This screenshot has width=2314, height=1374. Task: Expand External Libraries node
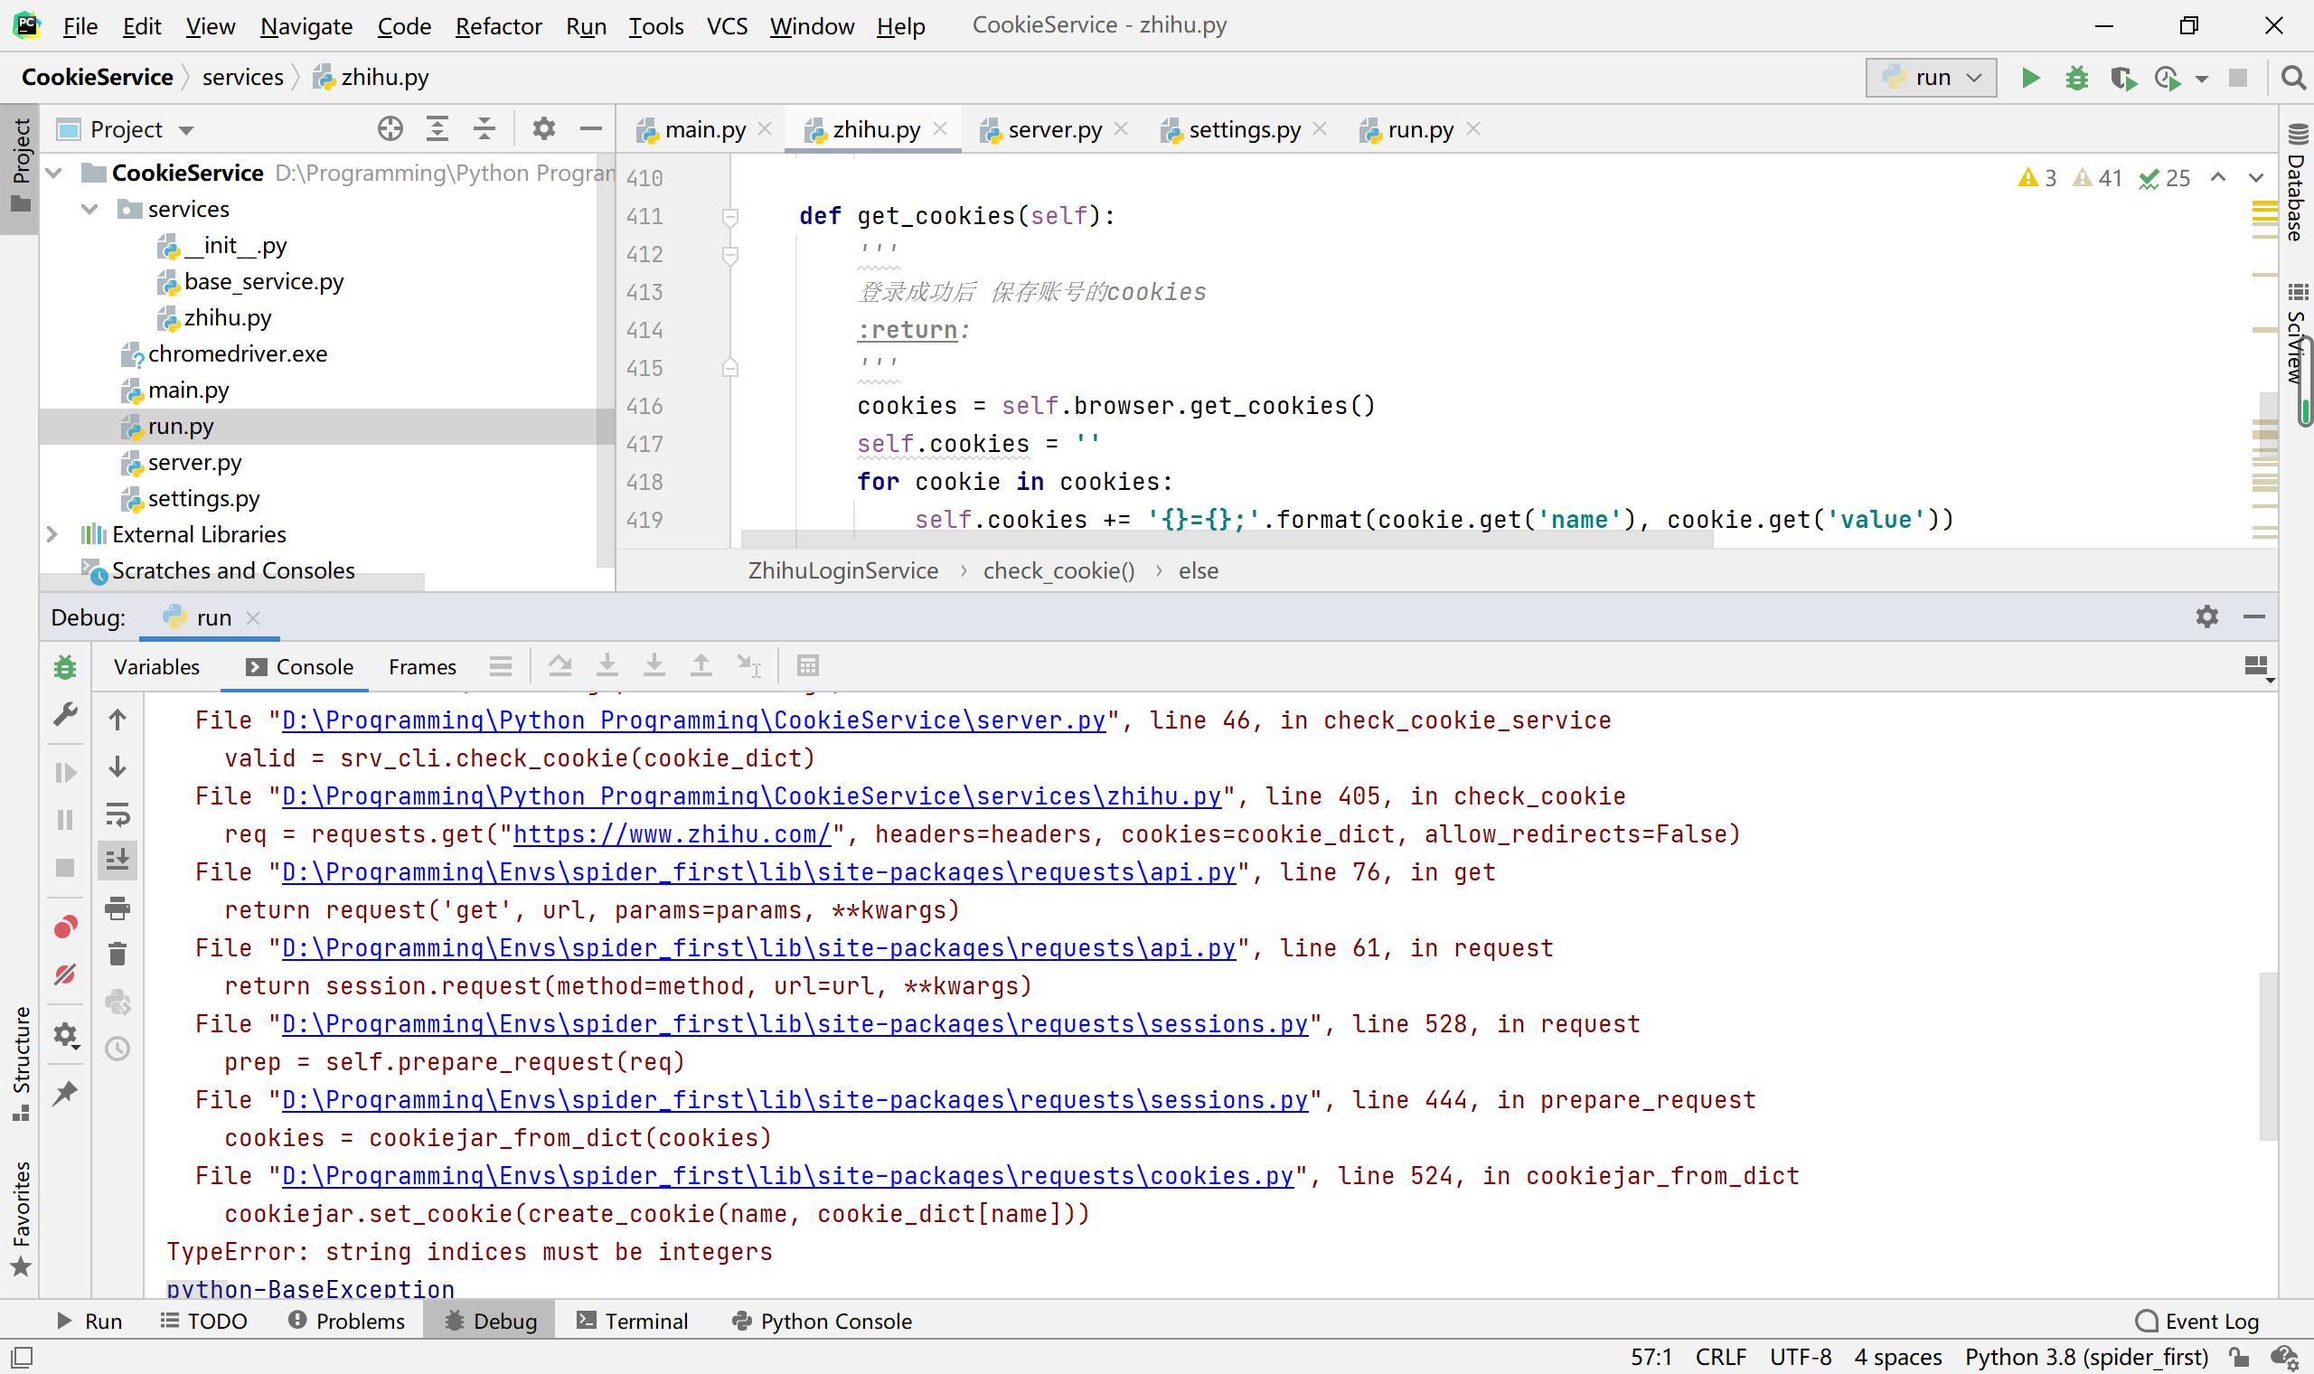coord(52,534)
